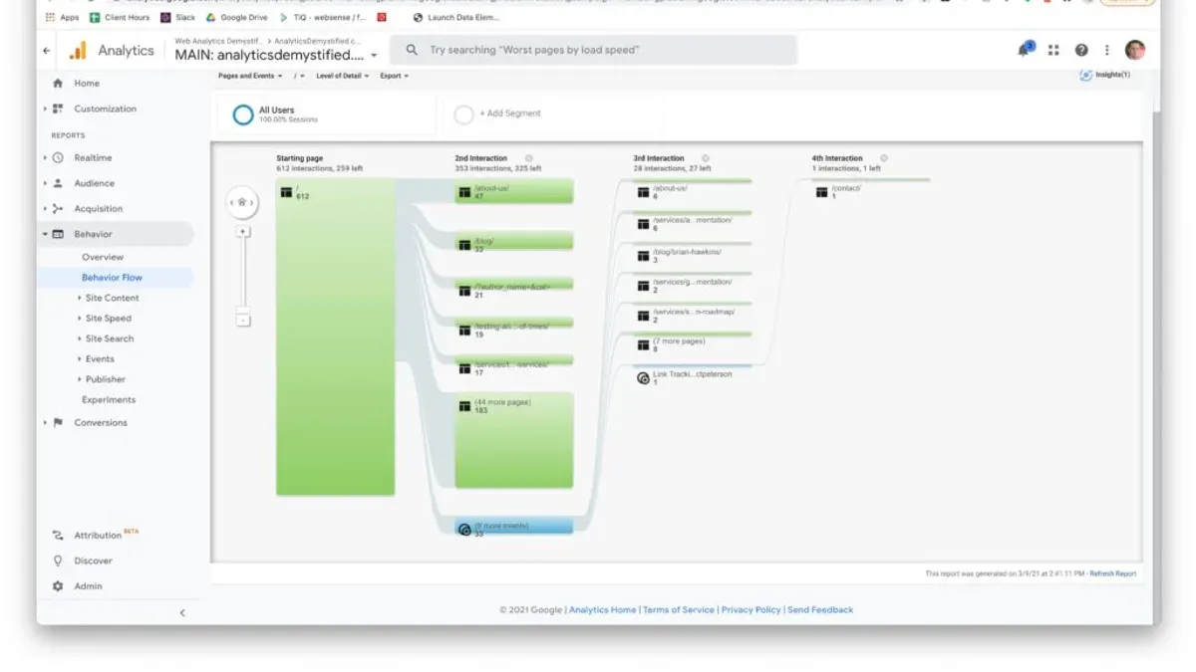Click the 4th Interaction column settings circle

click(884, 158)
